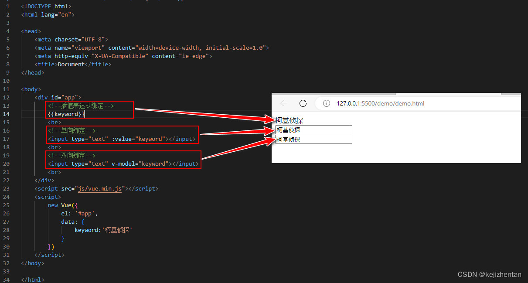Click the {{keyword}} interpolation line

tap(66, 114)
